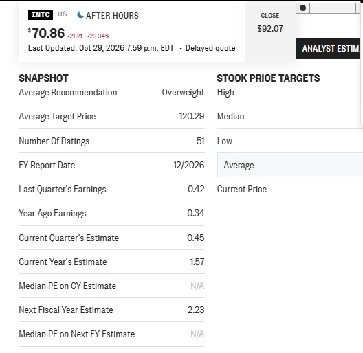Click Next Fiscal Year Estimate value 2.23

coord(196,310)
